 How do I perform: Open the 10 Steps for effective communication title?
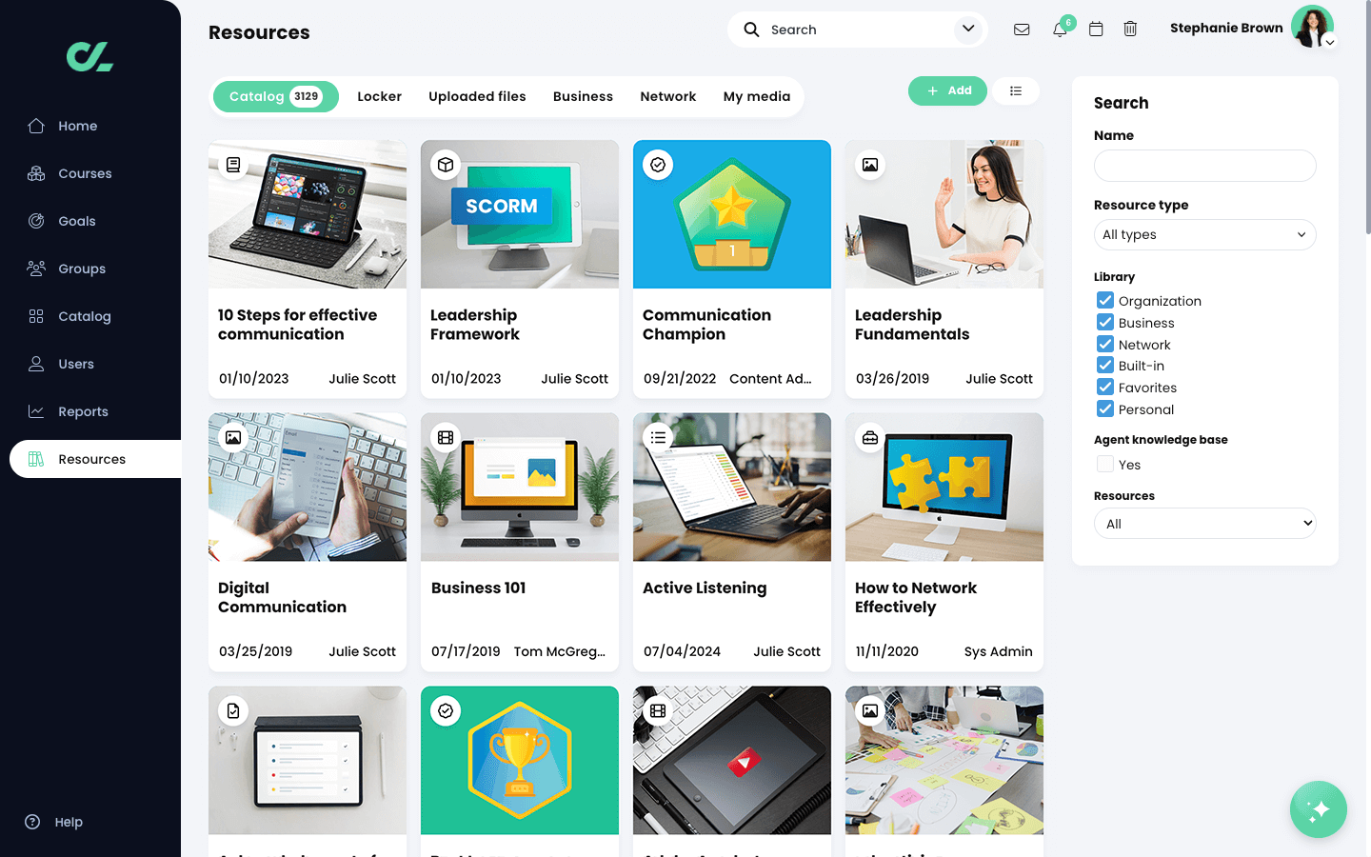[x=297, y=325]
